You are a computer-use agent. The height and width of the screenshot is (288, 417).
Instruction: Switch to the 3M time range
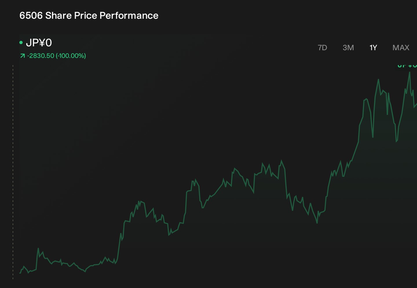[348, 48]
